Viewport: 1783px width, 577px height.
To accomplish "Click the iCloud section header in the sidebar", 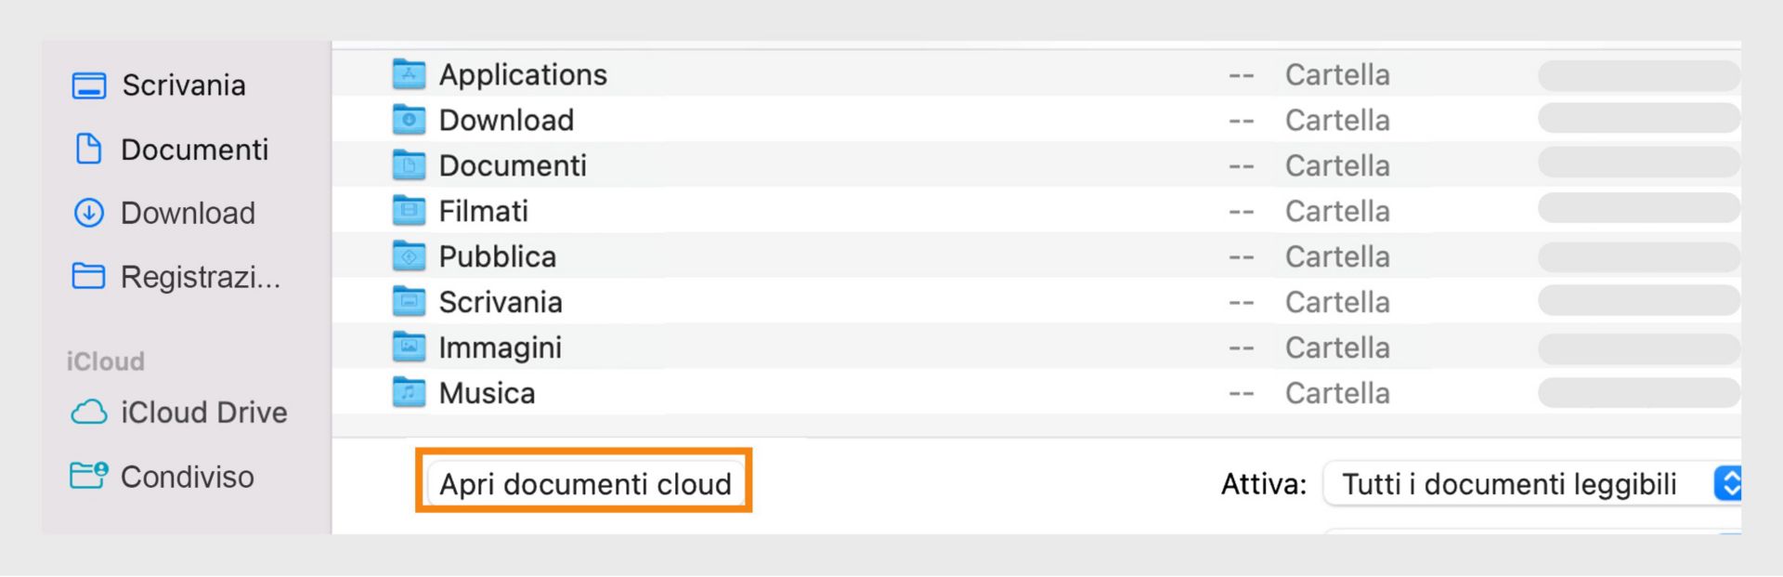I will (x=105, y=361).
